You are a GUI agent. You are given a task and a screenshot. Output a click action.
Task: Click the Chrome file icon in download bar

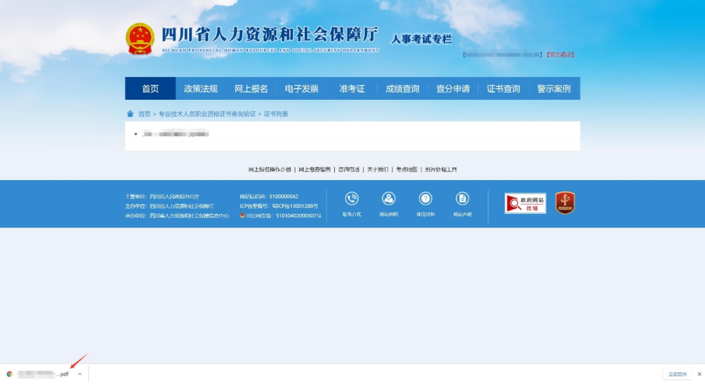coord(9,374)
